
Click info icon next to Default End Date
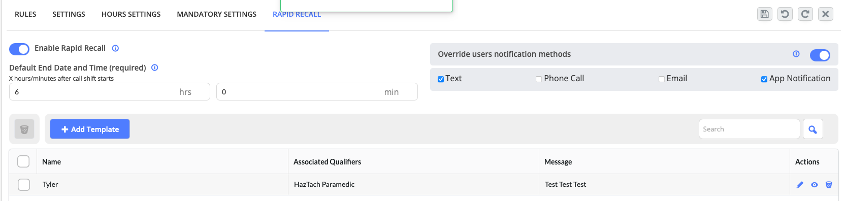[155, 68]
